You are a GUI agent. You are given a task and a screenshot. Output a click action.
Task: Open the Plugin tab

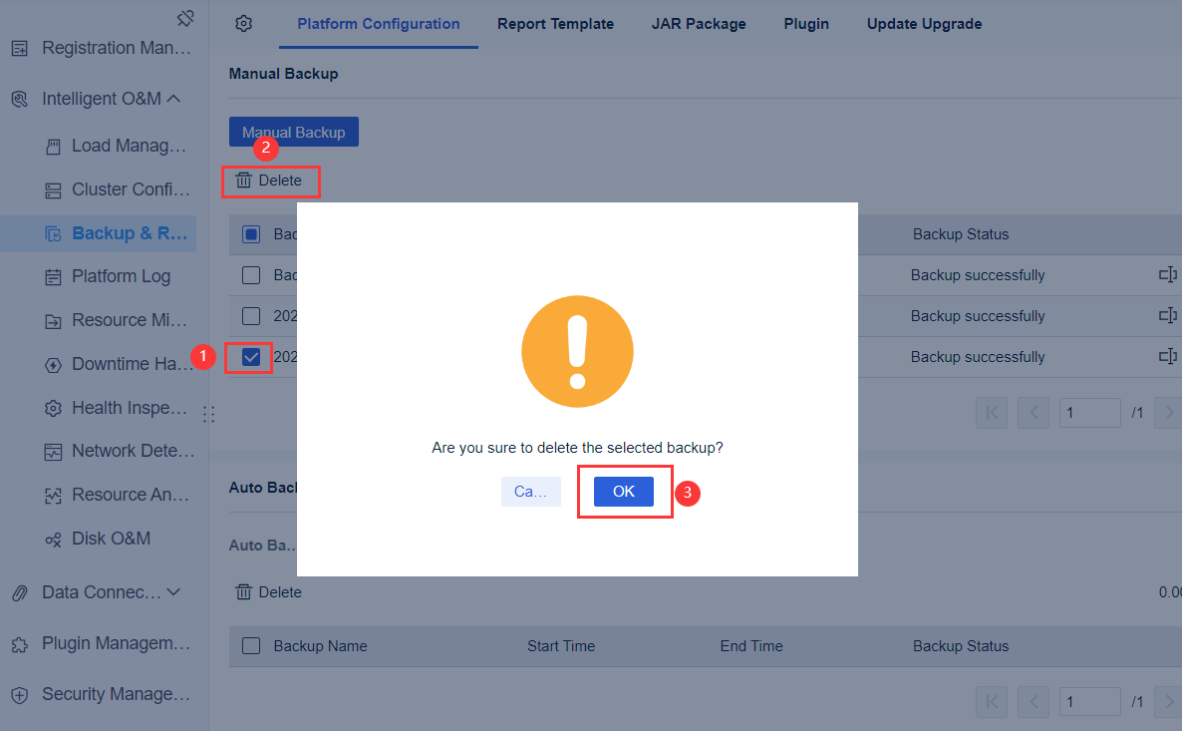806,23
